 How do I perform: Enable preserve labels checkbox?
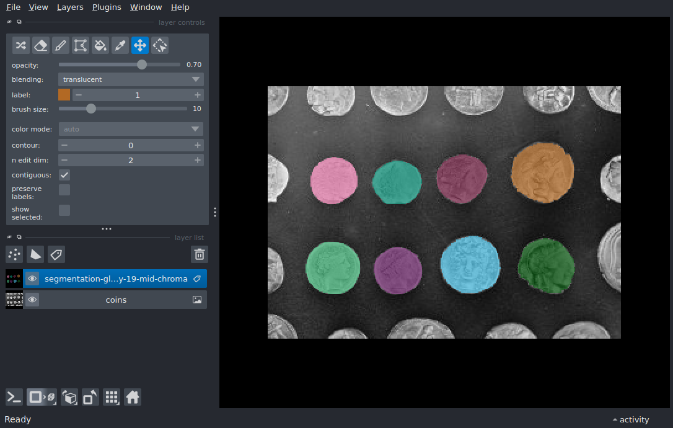click(x=64, y=190)
